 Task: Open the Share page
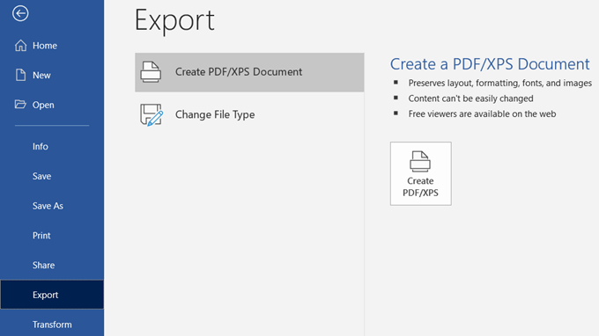(x=43, y=265)
